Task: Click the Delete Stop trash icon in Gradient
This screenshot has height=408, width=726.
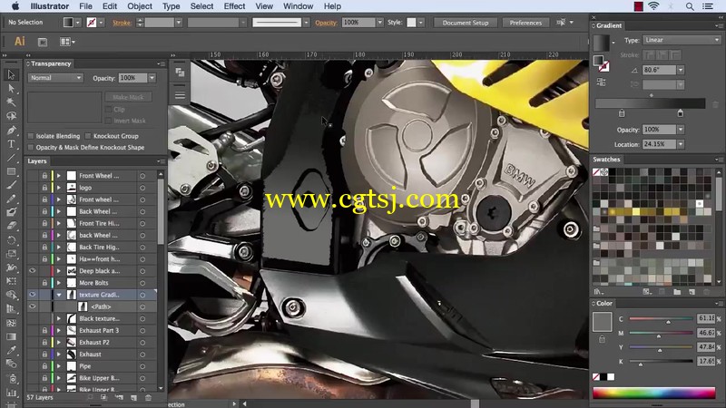Action: pyautogui.click(x=715, y=104)
